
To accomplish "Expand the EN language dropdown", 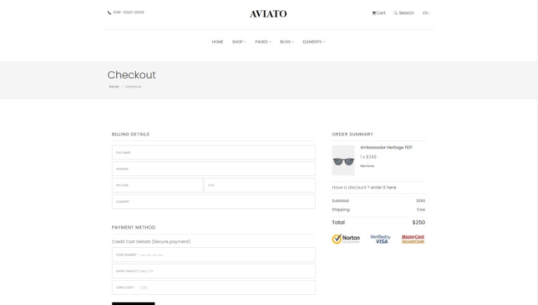I will (x=426, y=13).
